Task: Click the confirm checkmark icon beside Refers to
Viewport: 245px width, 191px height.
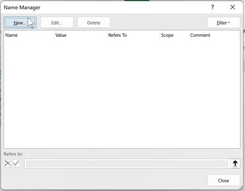Action: pos(16,163)
